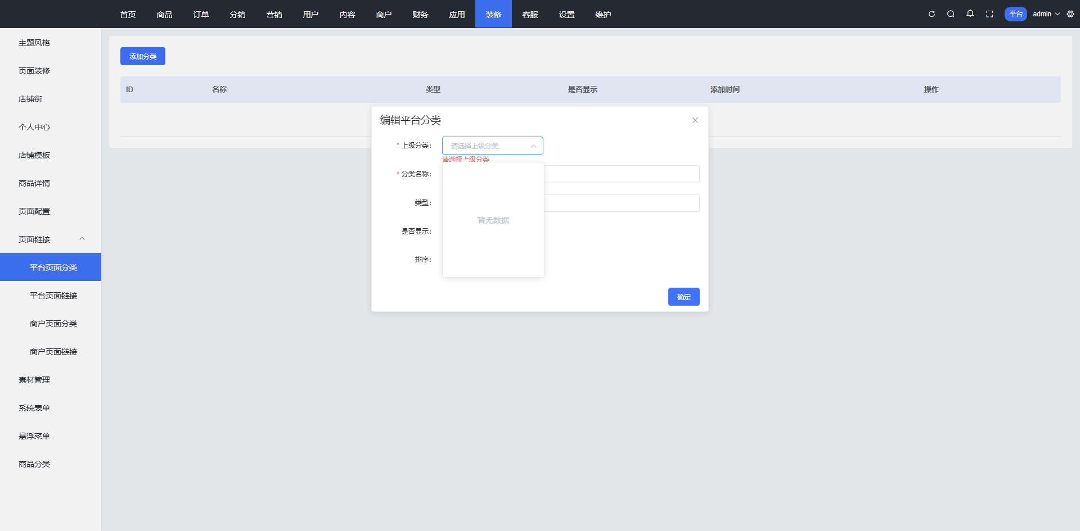1080x531 pixels.
Task: Open the 营销 top menu
Action: pos(274,15)
